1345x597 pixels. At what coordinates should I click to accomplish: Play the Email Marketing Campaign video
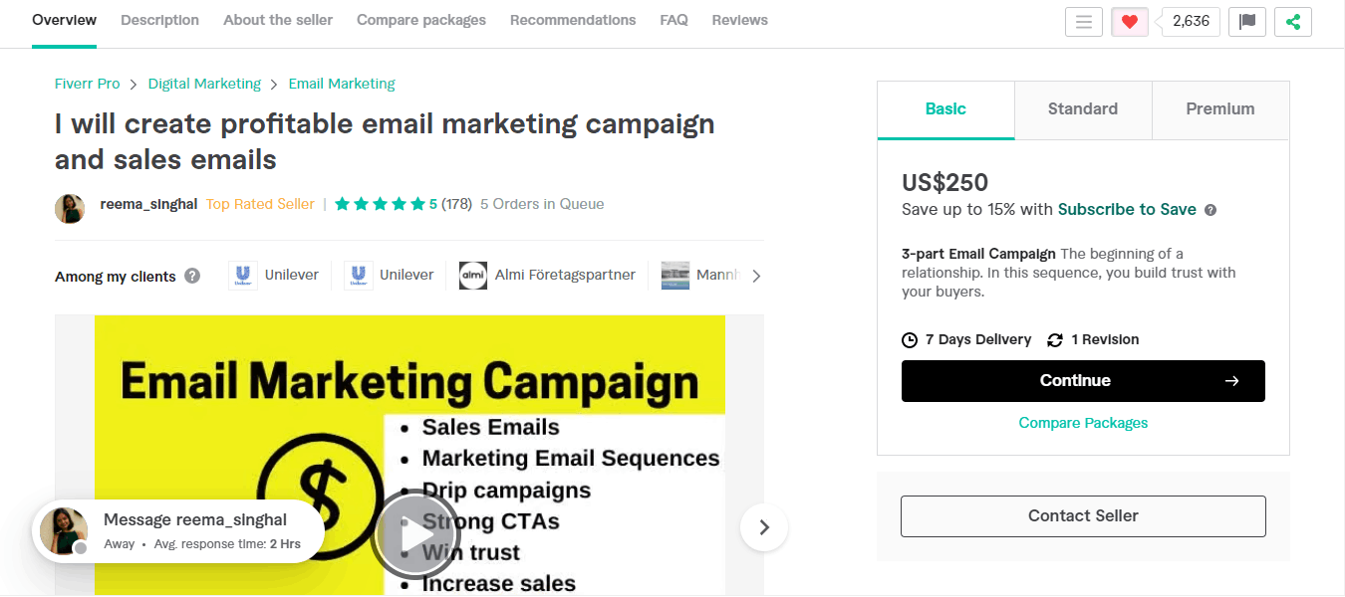[409, 535]
